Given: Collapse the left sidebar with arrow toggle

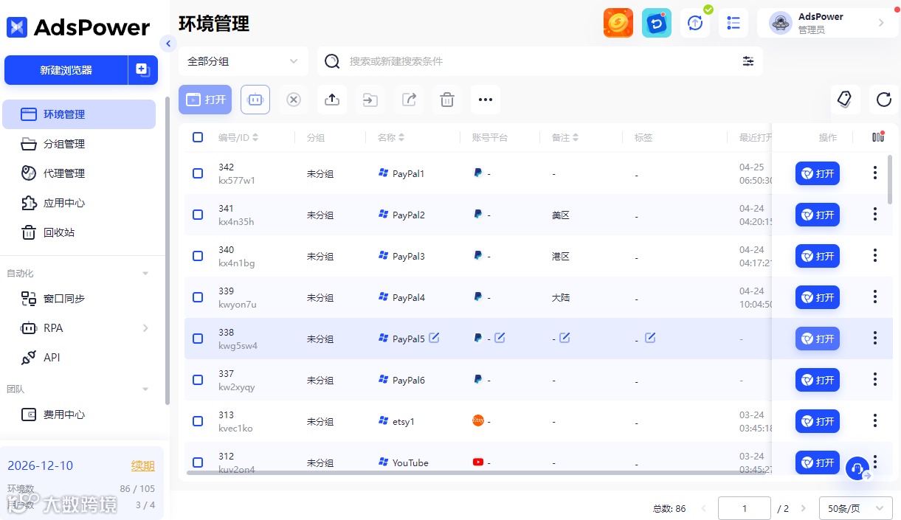Looking at the screenshot, I should [168, 44].
